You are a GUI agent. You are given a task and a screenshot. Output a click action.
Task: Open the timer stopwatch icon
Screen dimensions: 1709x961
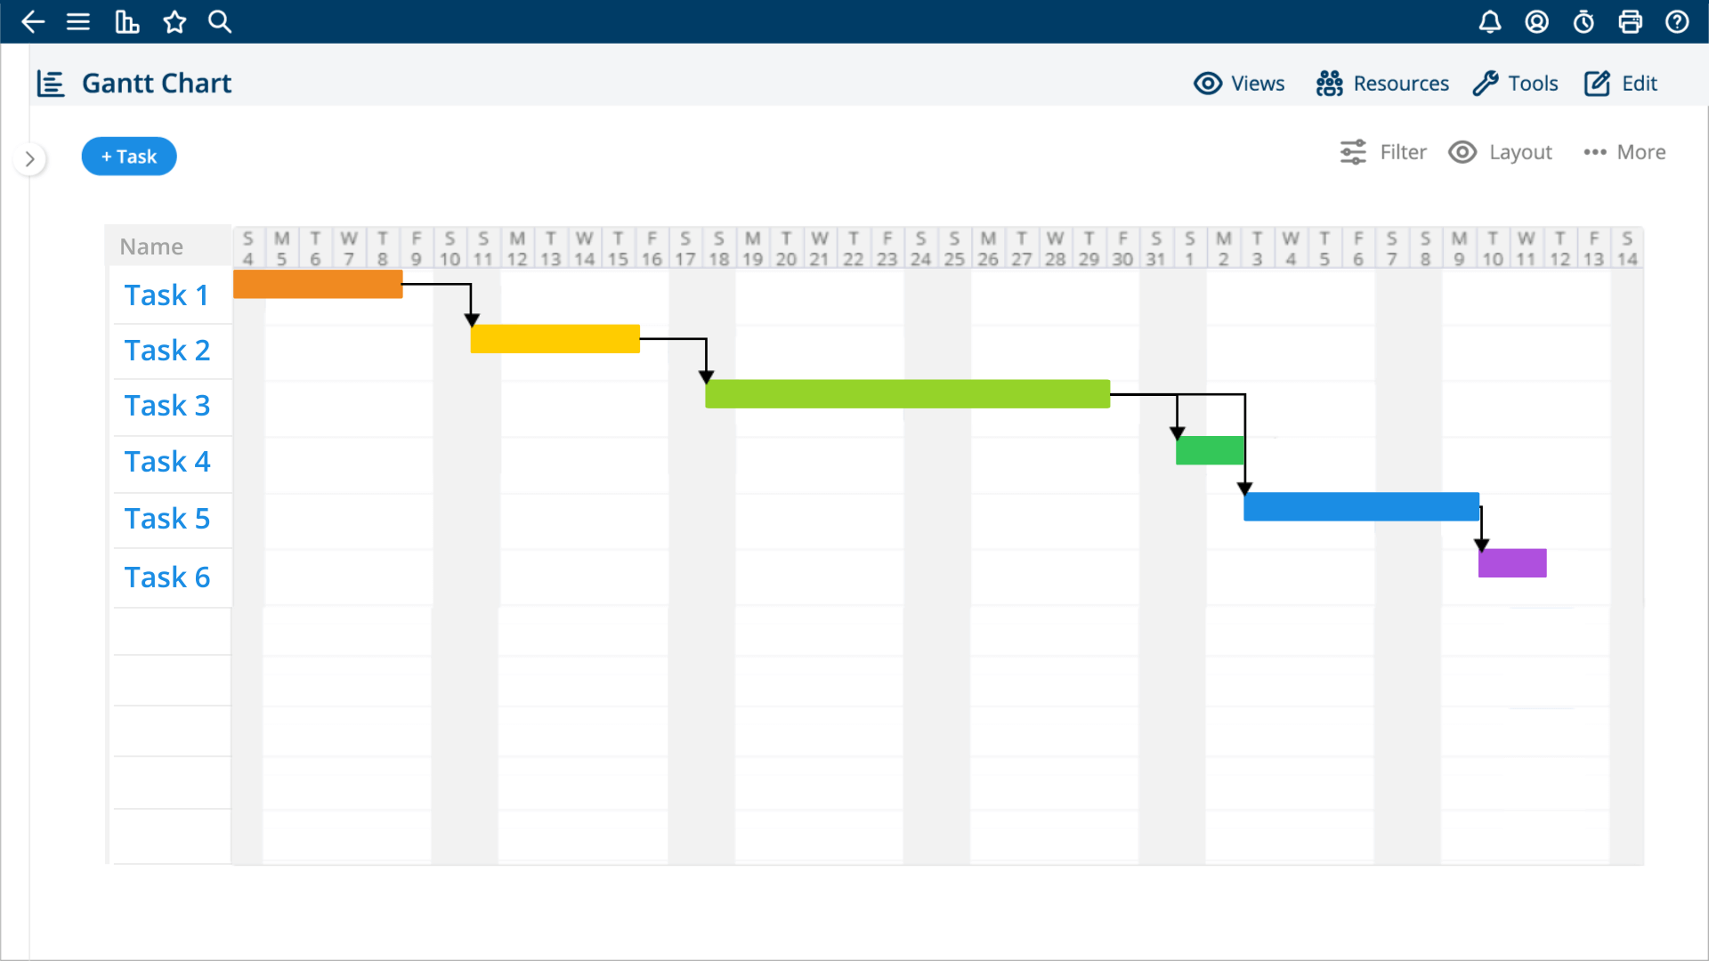coord(1583,22)
